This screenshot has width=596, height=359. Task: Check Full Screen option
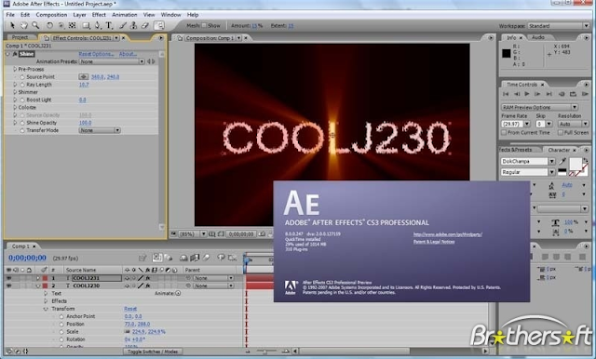[x=561, y=132]
